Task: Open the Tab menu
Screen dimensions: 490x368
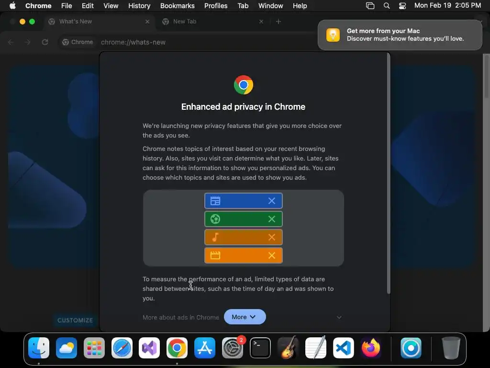Action: tap(243, 6)
